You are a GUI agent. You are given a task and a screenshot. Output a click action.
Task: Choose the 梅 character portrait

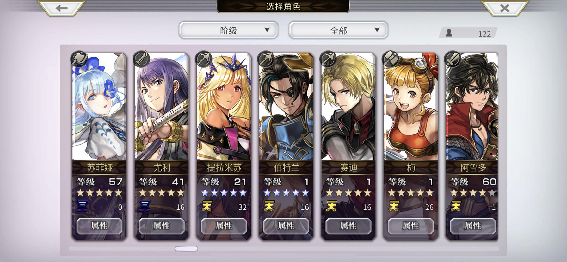pos(410,107)
